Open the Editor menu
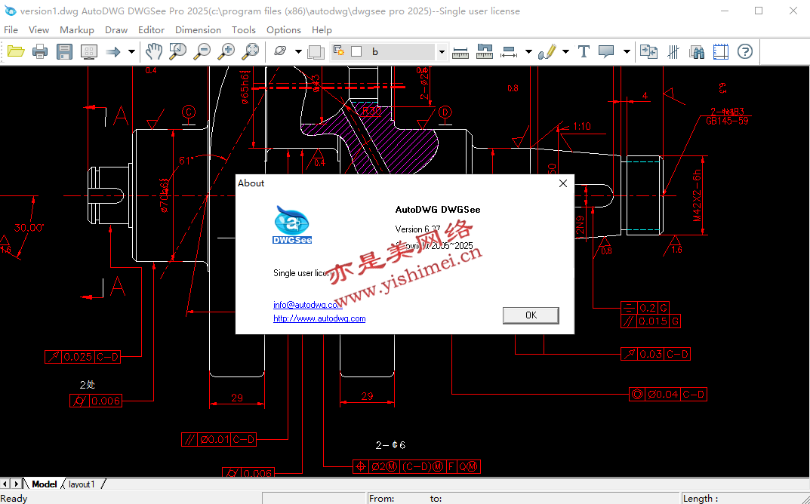 (x=152, y=30)
